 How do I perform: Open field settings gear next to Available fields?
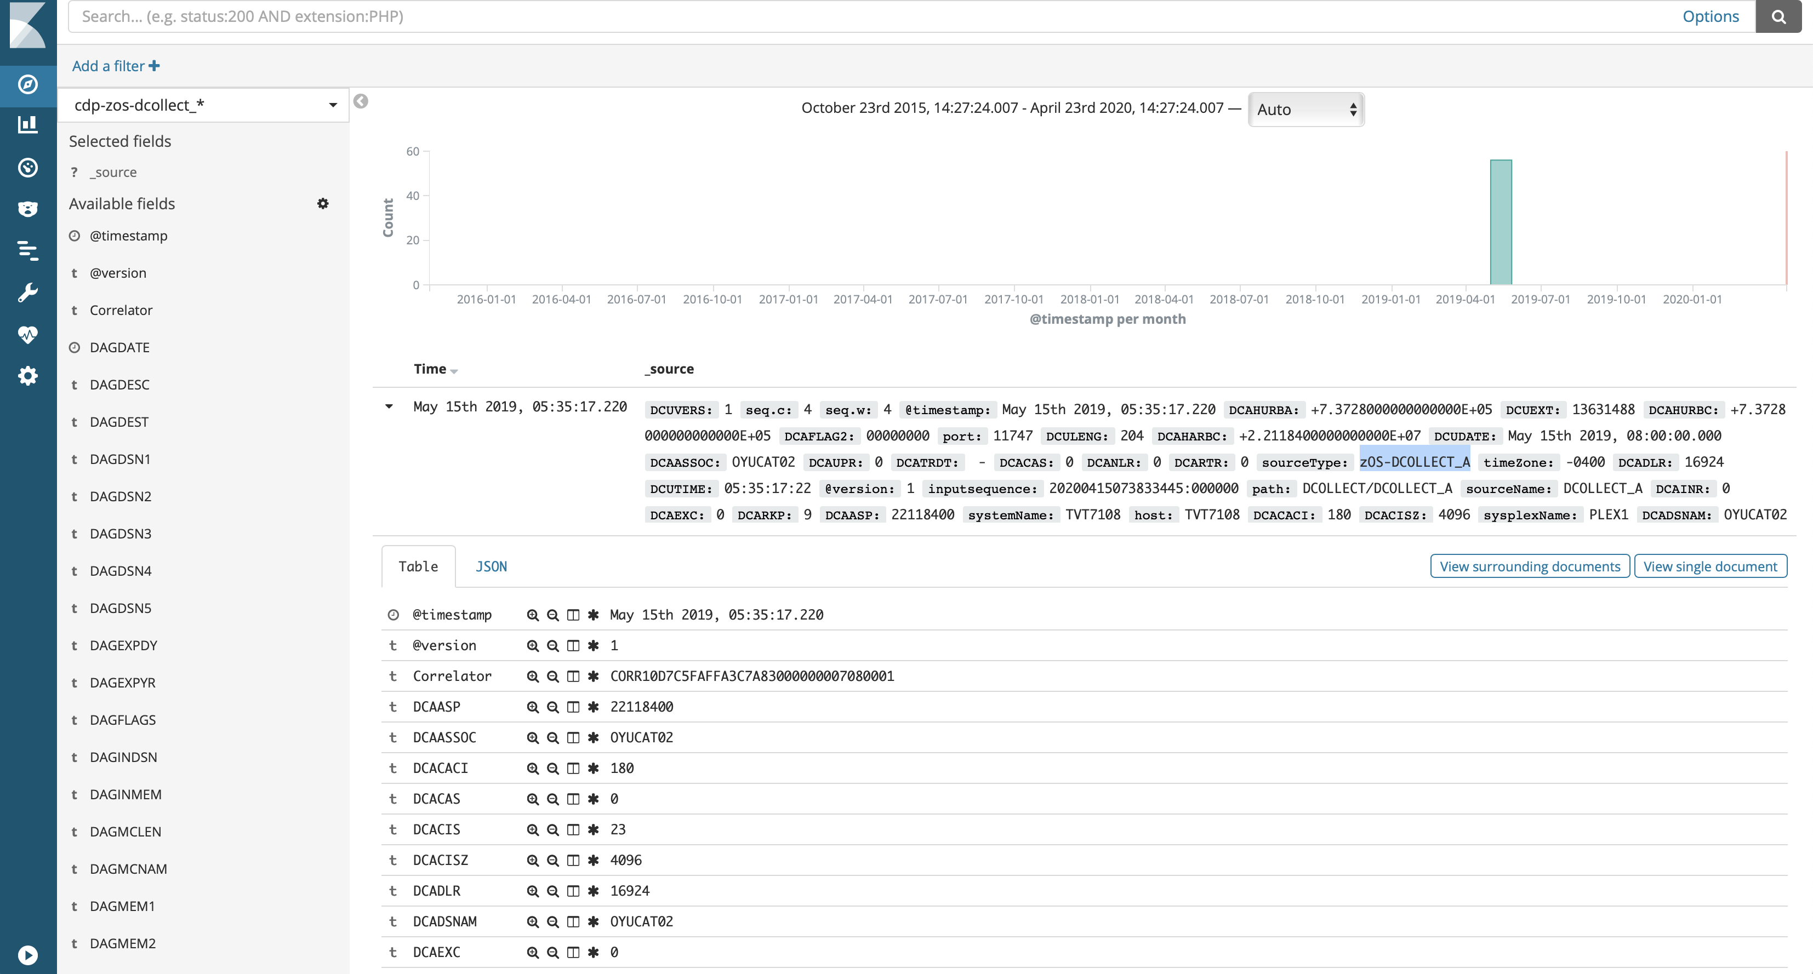point(323,203)
